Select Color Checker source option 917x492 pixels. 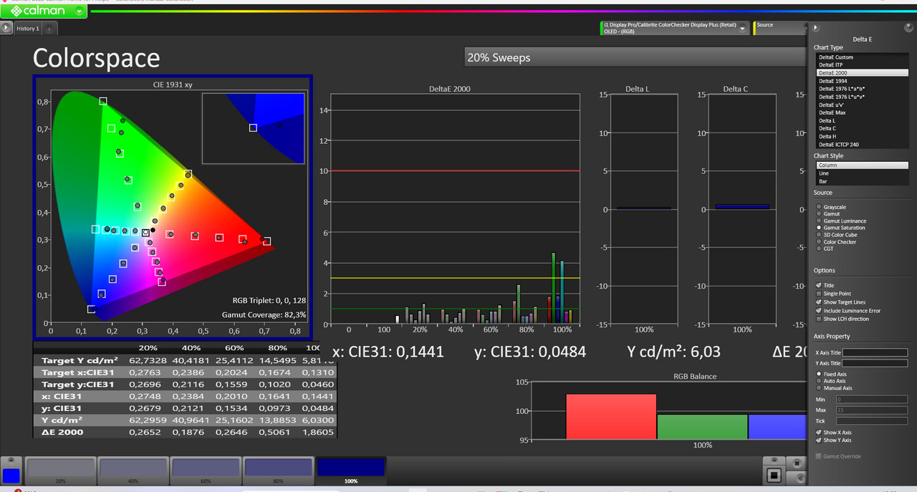819,242
